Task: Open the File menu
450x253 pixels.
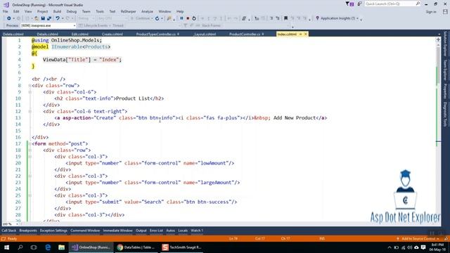Action: coord(6,11)
